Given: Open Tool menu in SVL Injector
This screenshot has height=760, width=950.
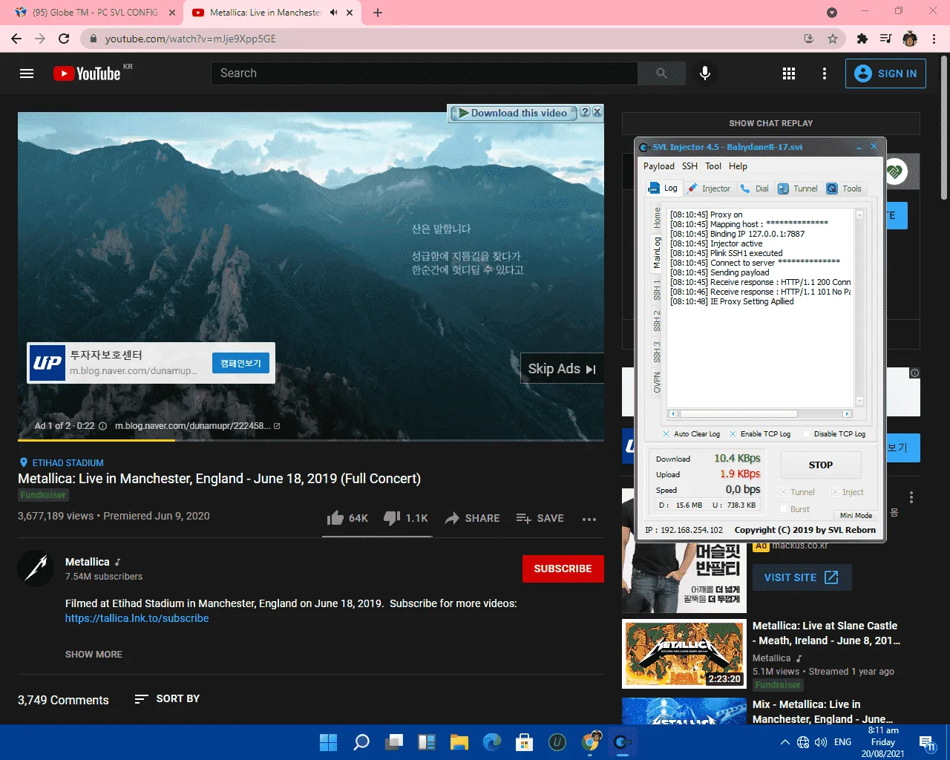Looking at the screenshot, I should coord(713,166).
